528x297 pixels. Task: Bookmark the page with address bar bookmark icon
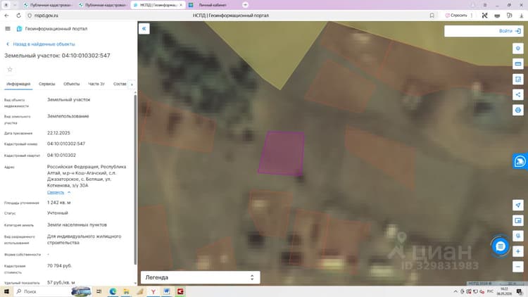(432, 15)
